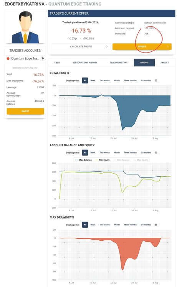Click the 498.63 $ account balance
177x287 pixels.
[39, 101]
